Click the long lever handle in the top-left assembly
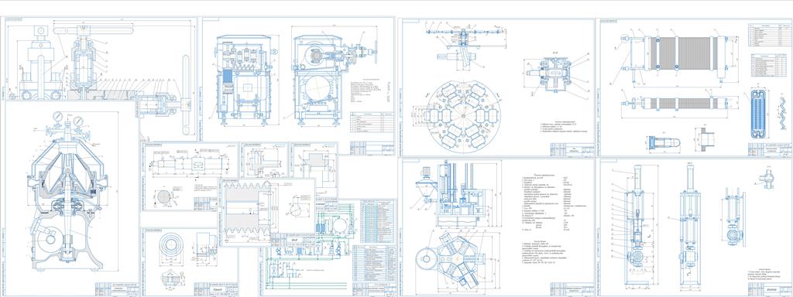This screenshot has width=793, height=297. point(93,31)
